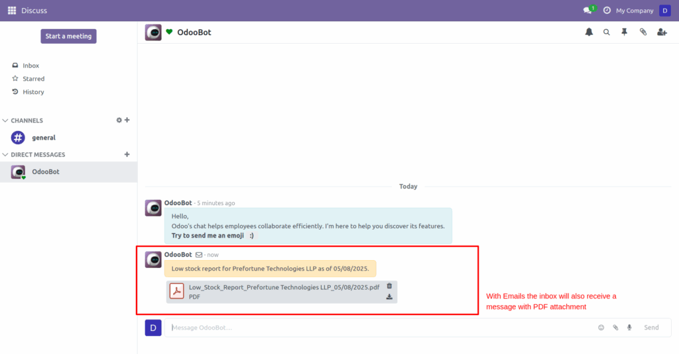Open the user D avatar menu

point(664,11)
